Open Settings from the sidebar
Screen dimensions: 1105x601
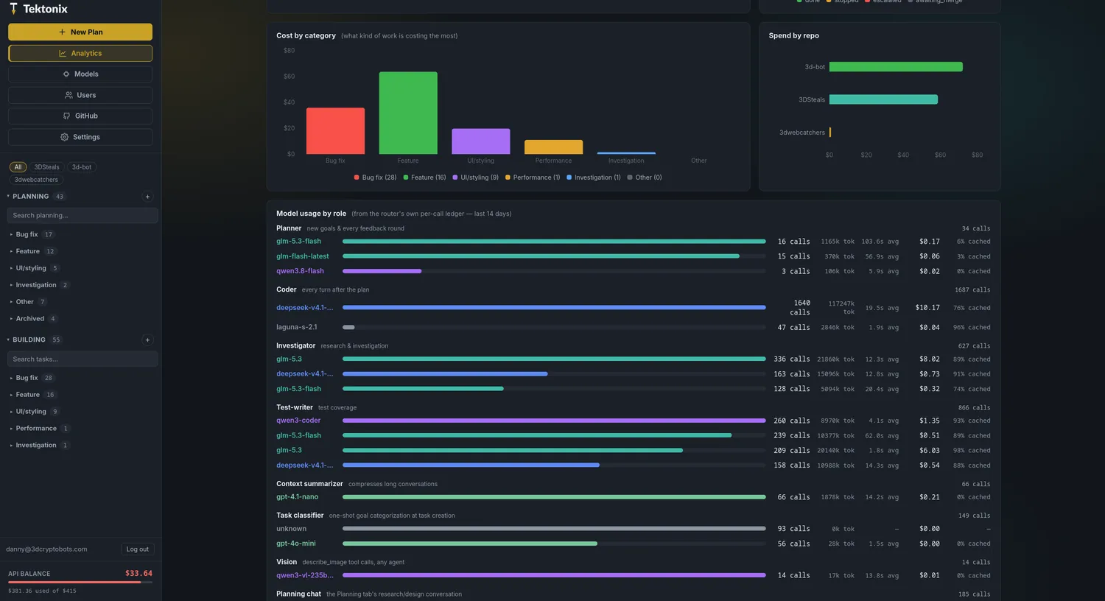click(x=80, y=137)
